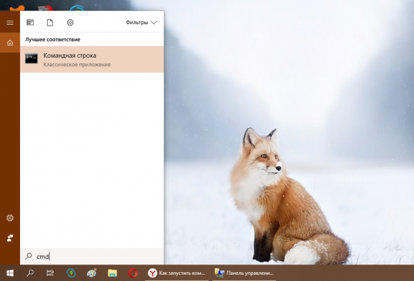Launch Opera browser from taskbar
The image size is (414, 281).
click(132, 273)
